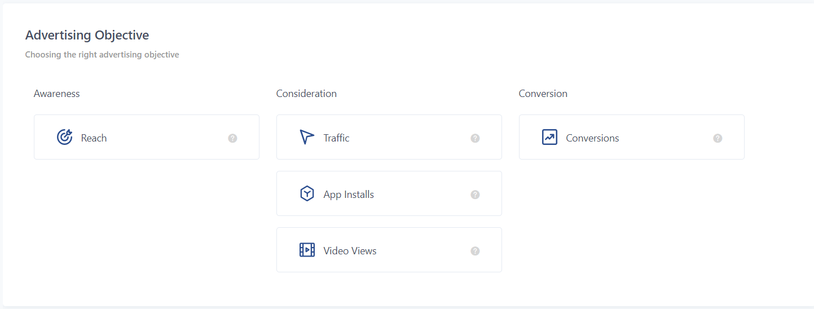The height and width of the screenshot is (309, 814).
Task: Click the 'Choosing the right advertising objective' subtitle
Action: click(102, 55)
